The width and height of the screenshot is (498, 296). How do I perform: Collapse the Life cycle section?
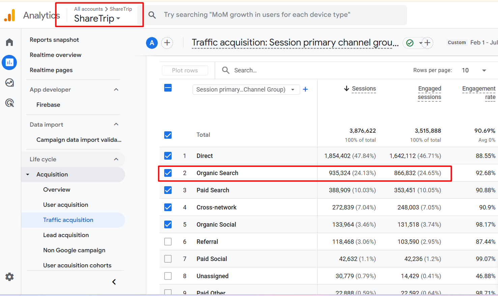[x=116, y=159]
